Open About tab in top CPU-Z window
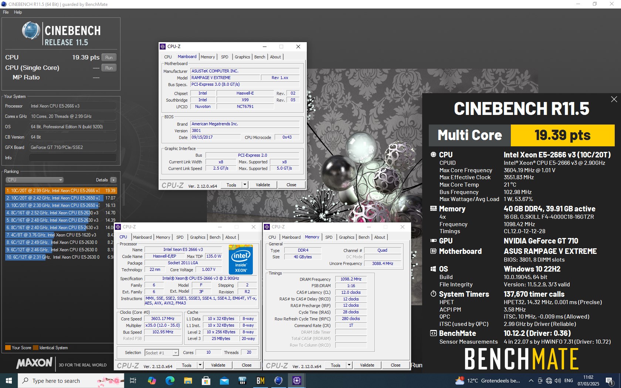The image size is (621, 388). click(275, 57)
